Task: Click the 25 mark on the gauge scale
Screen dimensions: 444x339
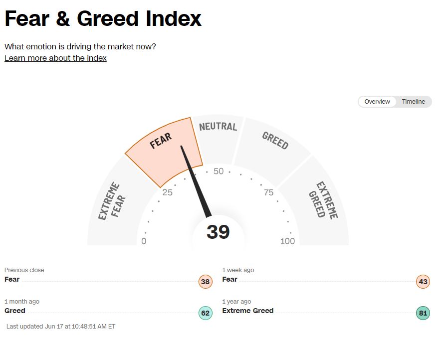Action: click(x=167, y=192)
